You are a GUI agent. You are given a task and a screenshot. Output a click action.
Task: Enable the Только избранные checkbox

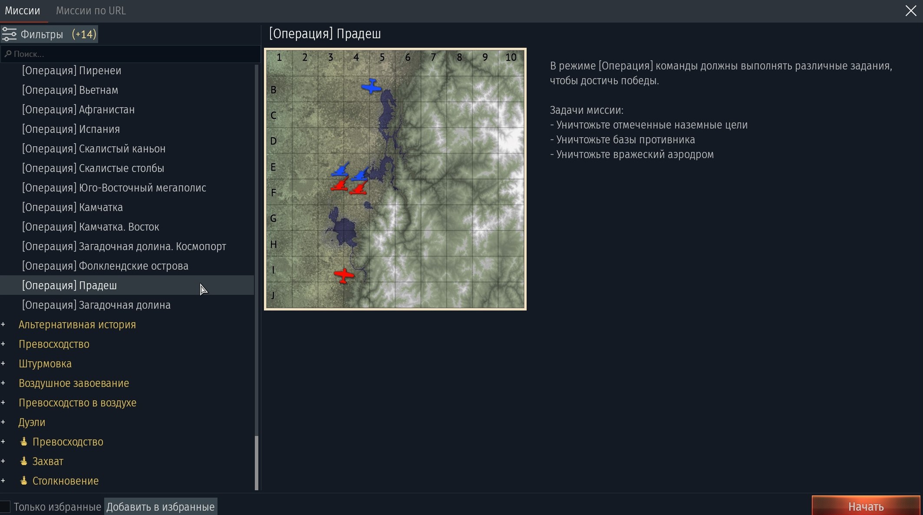tap(5, 507)
